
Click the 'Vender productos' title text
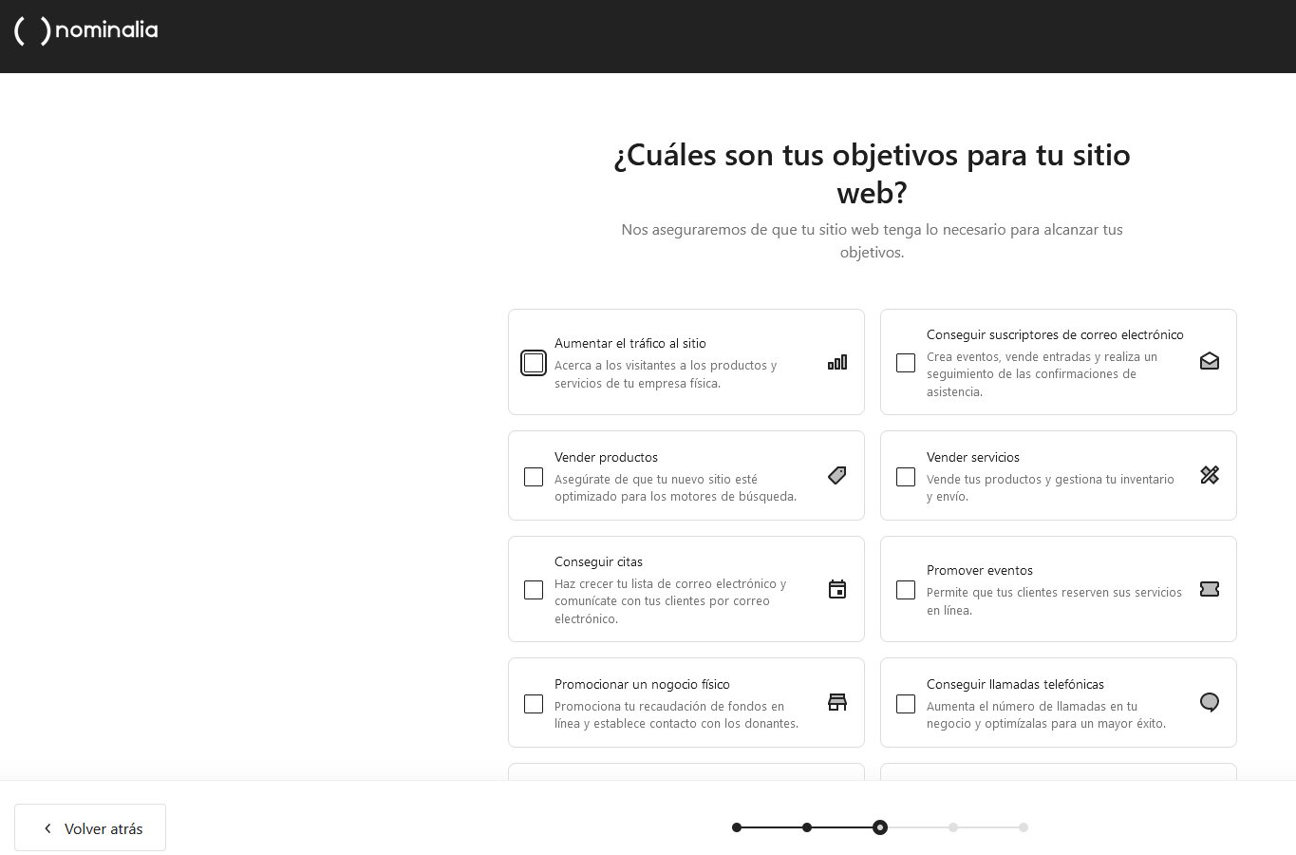click(606, 457)
